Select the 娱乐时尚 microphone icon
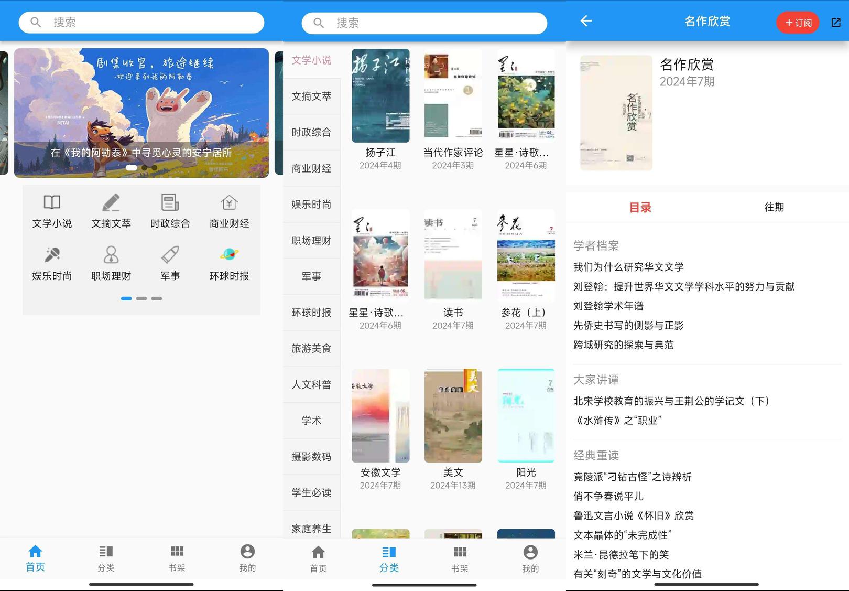Image resolution: width=849 pixels, height=591 pixels. [52, 255]
